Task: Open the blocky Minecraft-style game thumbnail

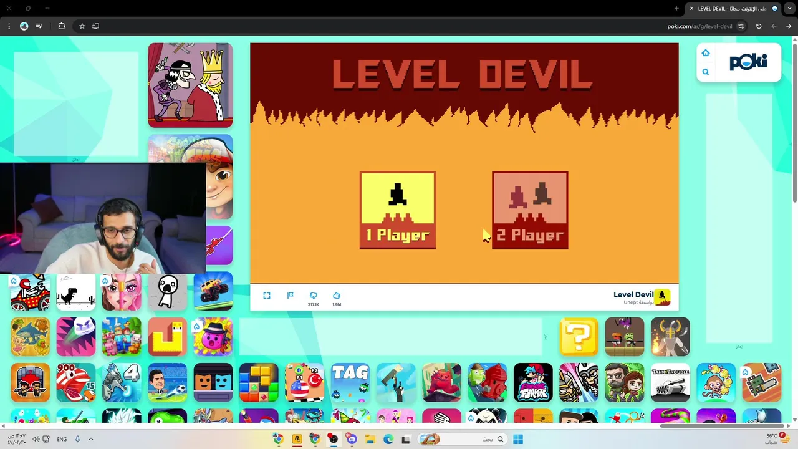Action: (122, 337)
